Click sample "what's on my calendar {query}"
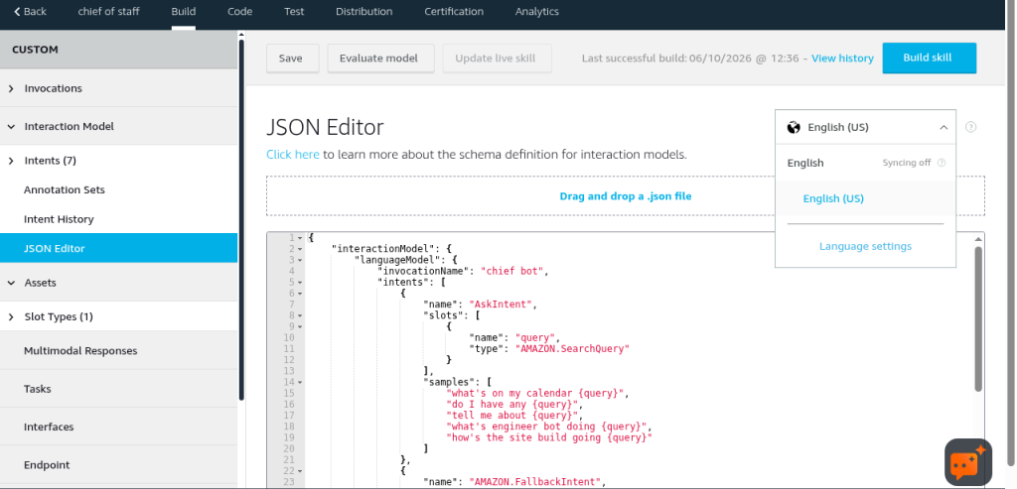Viewport: 1017px width, 489px height. pyautogui.click(x=537, y=393)
